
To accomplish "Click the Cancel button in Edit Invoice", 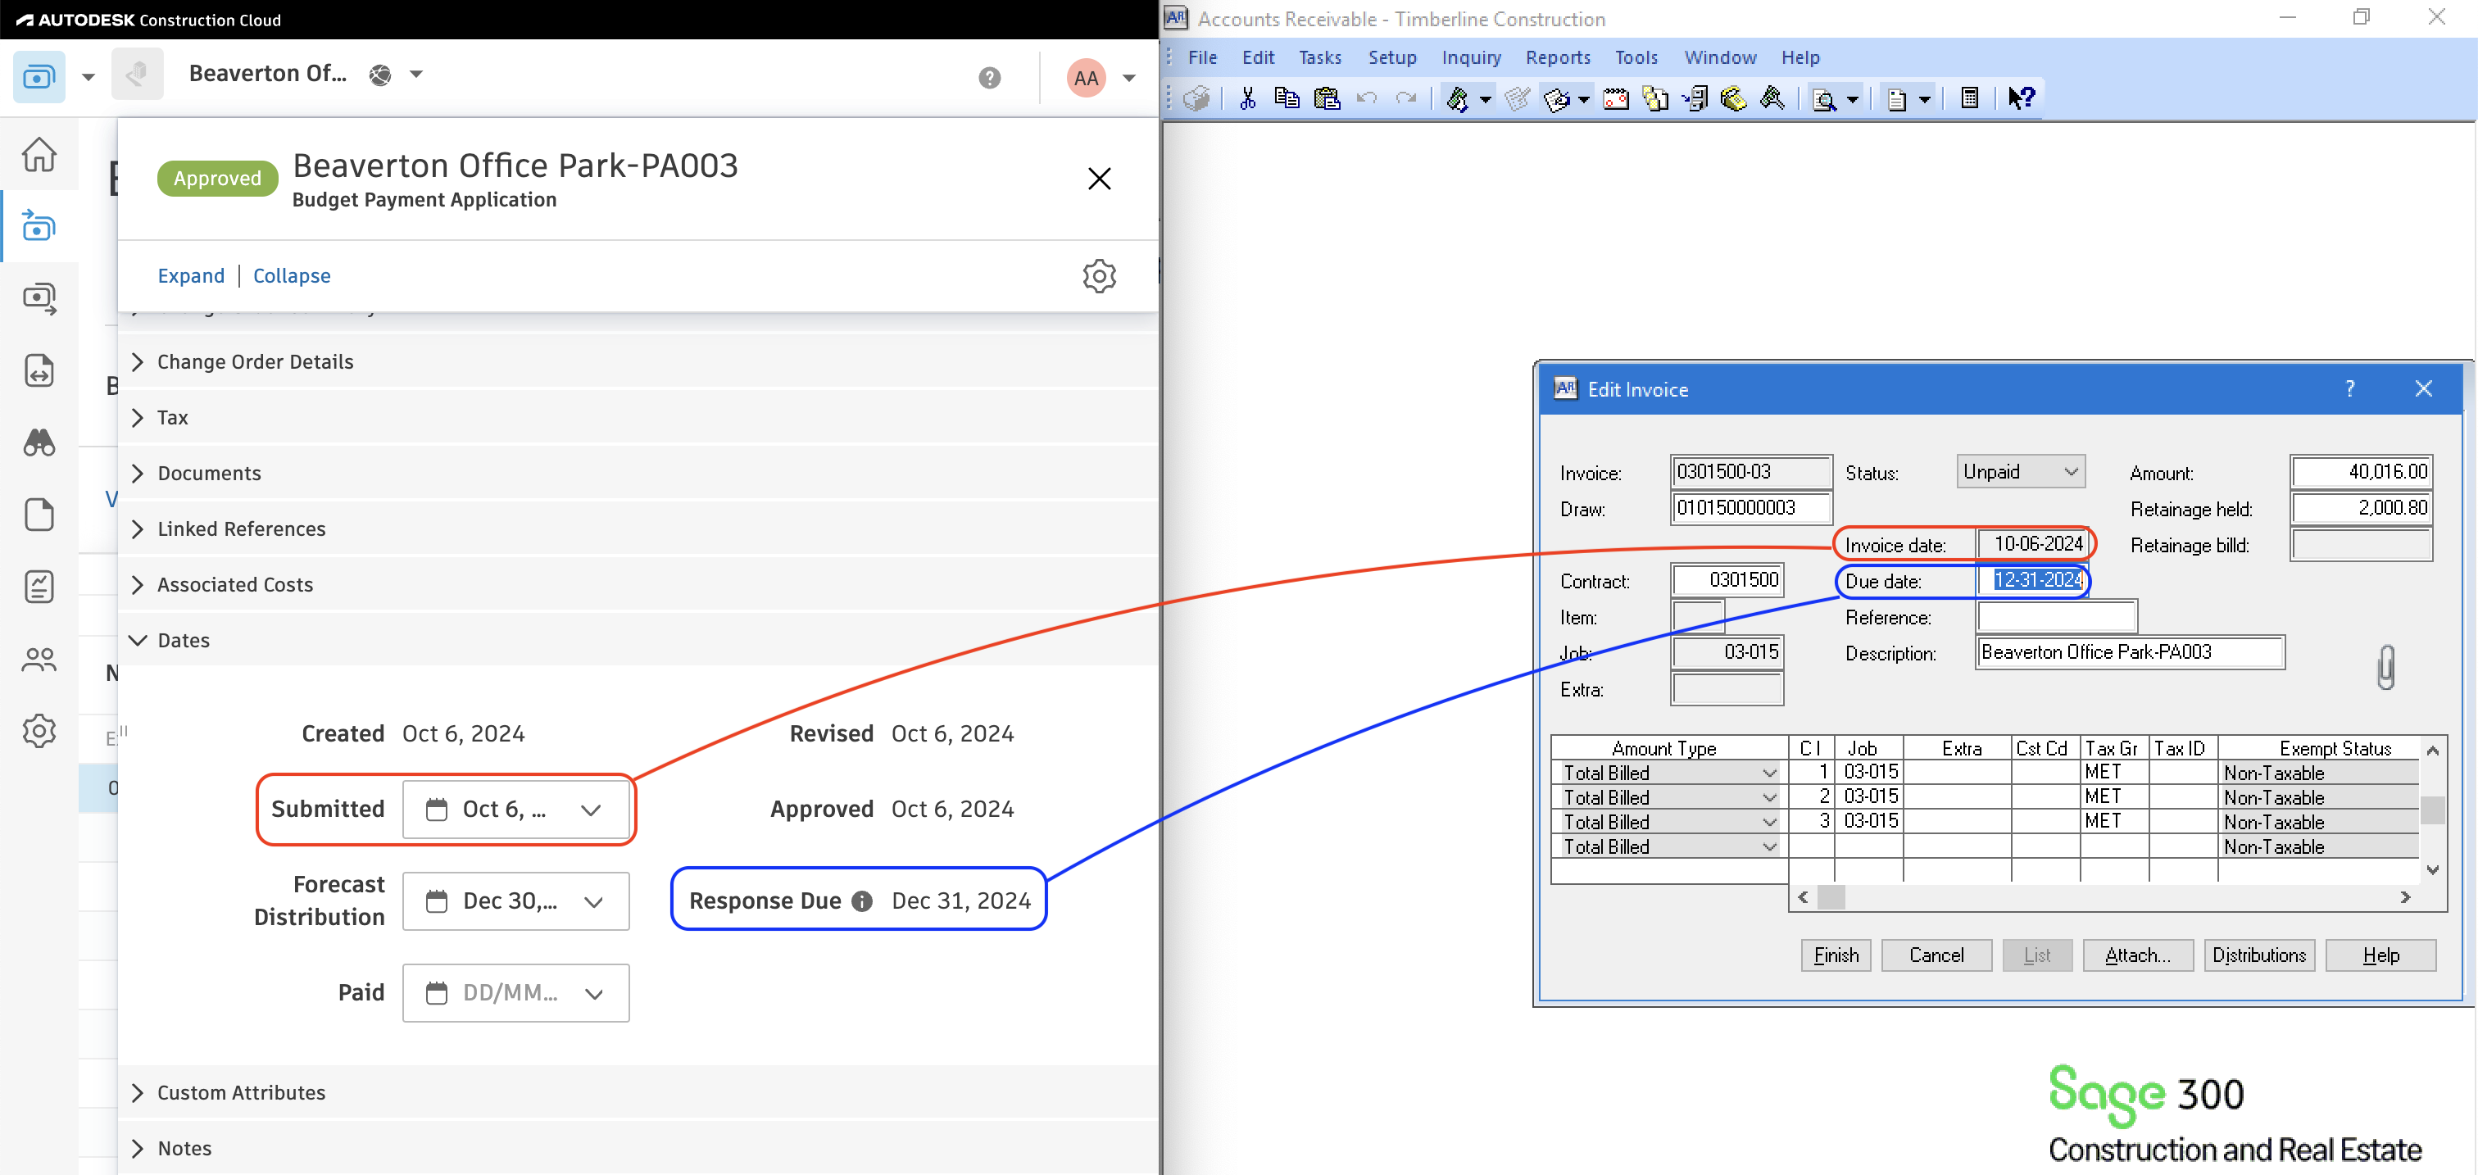I will [x=1936, y=955].
